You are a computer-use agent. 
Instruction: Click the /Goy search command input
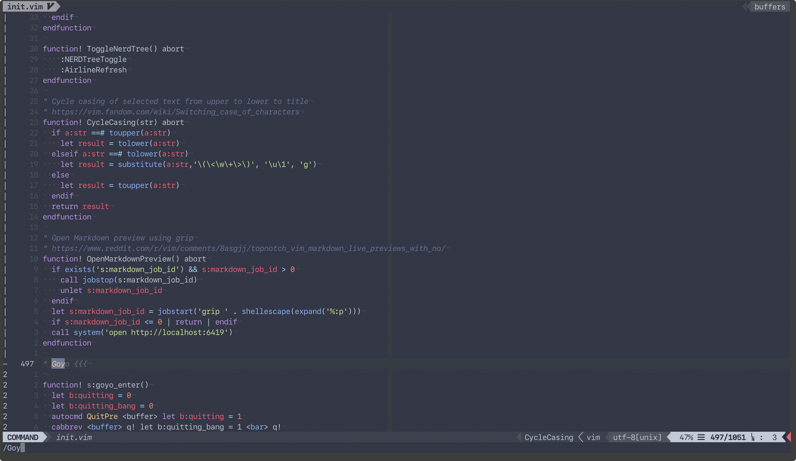click(12, 448)
